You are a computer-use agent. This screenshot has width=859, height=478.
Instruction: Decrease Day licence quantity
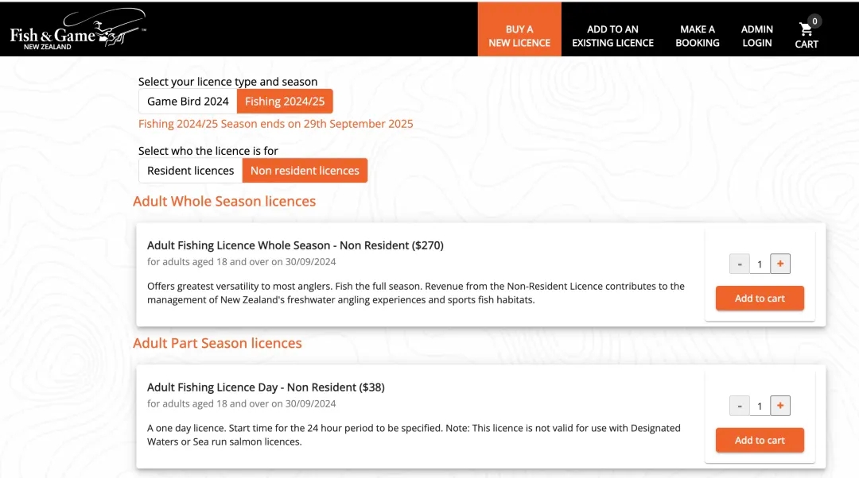(x=739, y=406)
